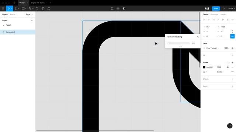Select the Rectangle 1 layer

pos(18,32)
